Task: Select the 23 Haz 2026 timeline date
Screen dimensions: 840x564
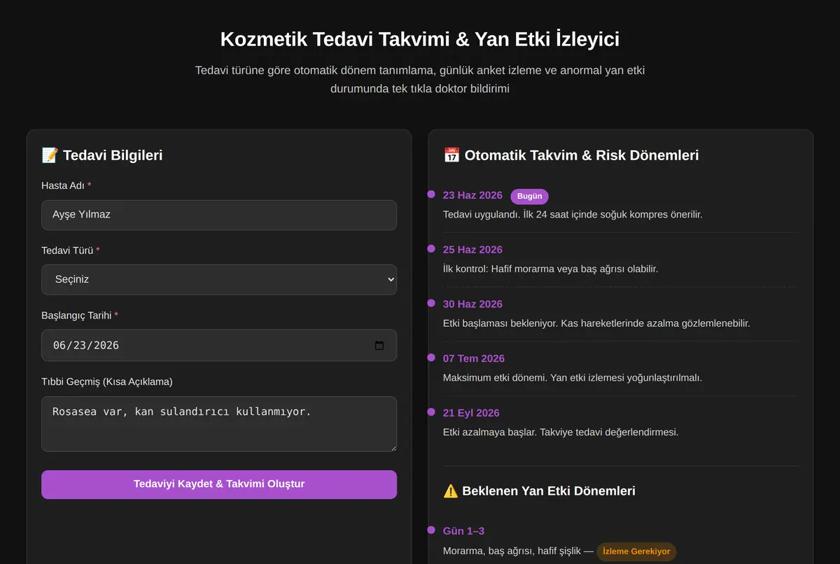Action: coord(472,195)
